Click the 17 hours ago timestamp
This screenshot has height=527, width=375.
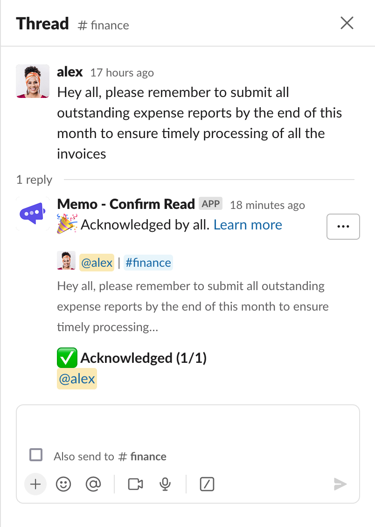coord(122,73)
